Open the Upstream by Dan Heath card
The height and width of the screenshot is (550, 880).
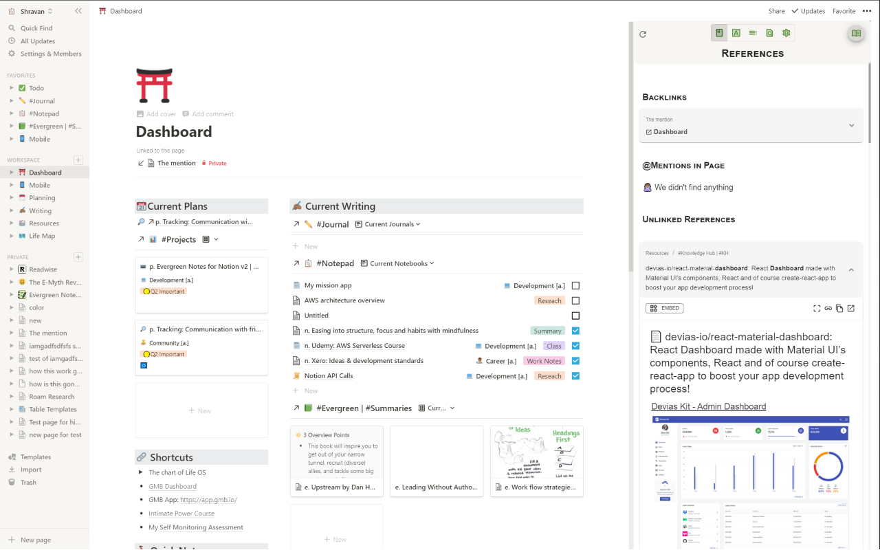coord(336,461)
